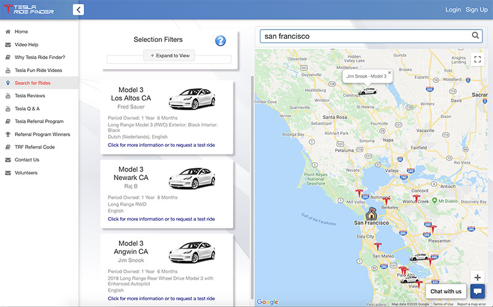Open Contact Us in the sidebar
Viewport: 493px width, 307px height.
coord(27,160)
